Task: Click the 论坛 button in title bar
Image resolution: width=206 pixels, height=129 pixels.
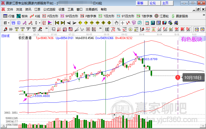Action: [x=155, y=3]
